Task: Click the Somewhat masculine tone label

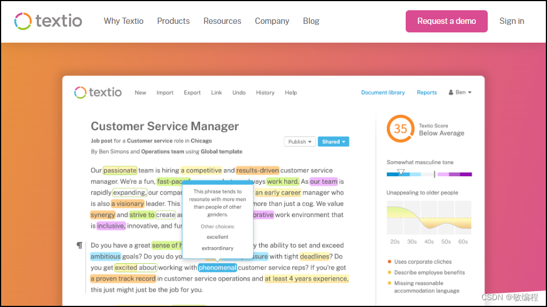Action: 420,162
